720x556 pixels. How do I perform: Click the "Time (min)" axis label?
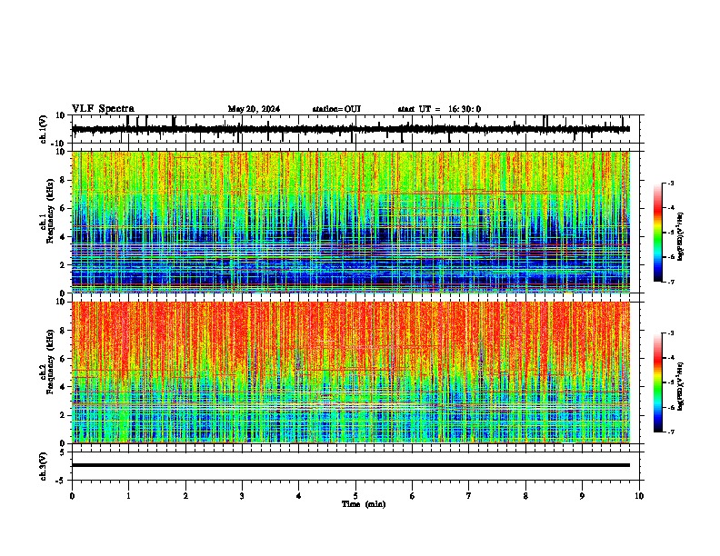tap(364, 504)
